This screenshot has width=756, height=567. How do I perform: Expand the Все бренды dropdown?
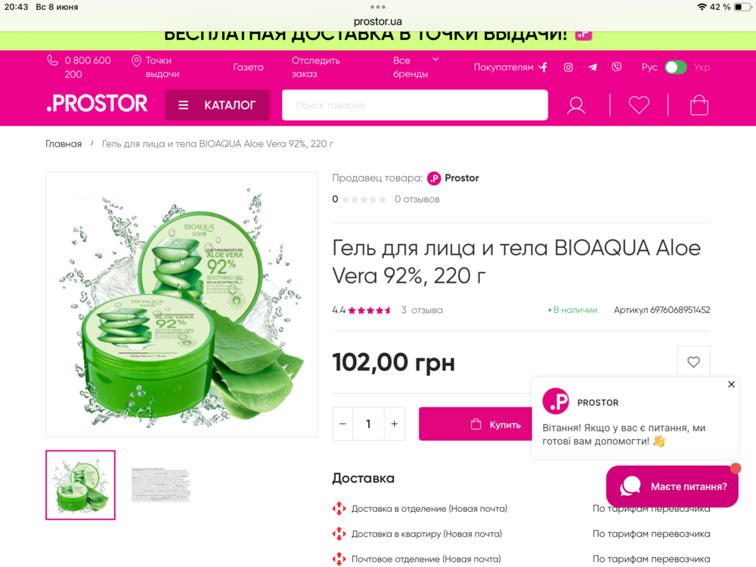[415, 67]
